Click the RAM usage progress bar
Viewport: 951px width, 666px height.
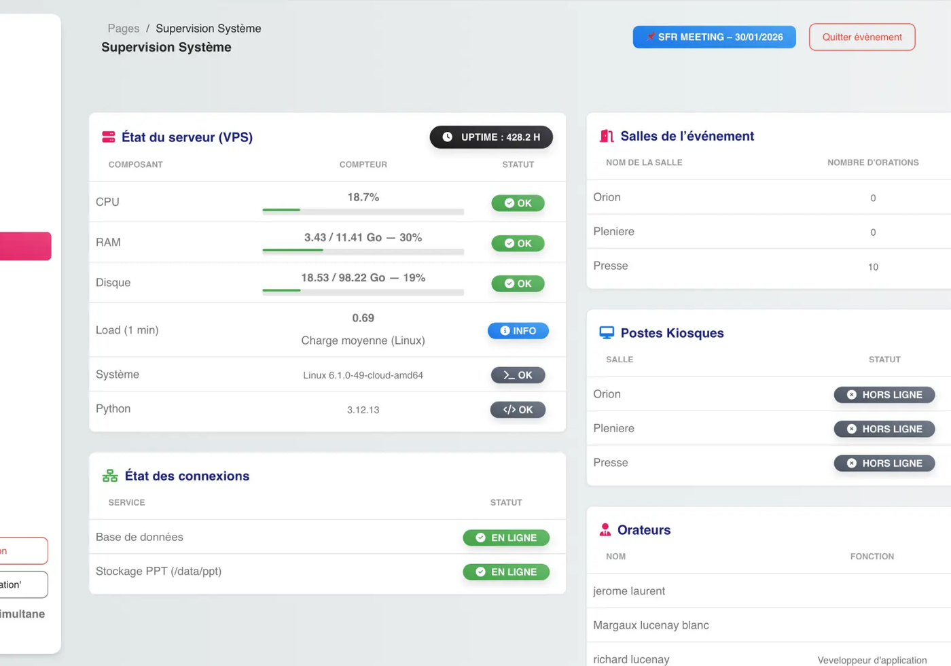pos(363,250)
